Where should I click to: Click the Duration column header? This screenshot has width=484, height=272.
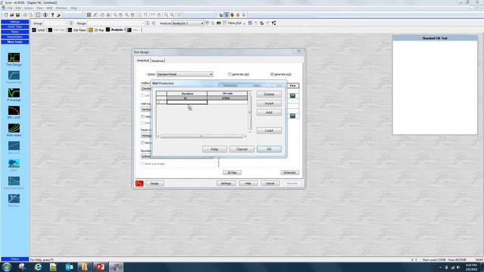tap(187, 94)
